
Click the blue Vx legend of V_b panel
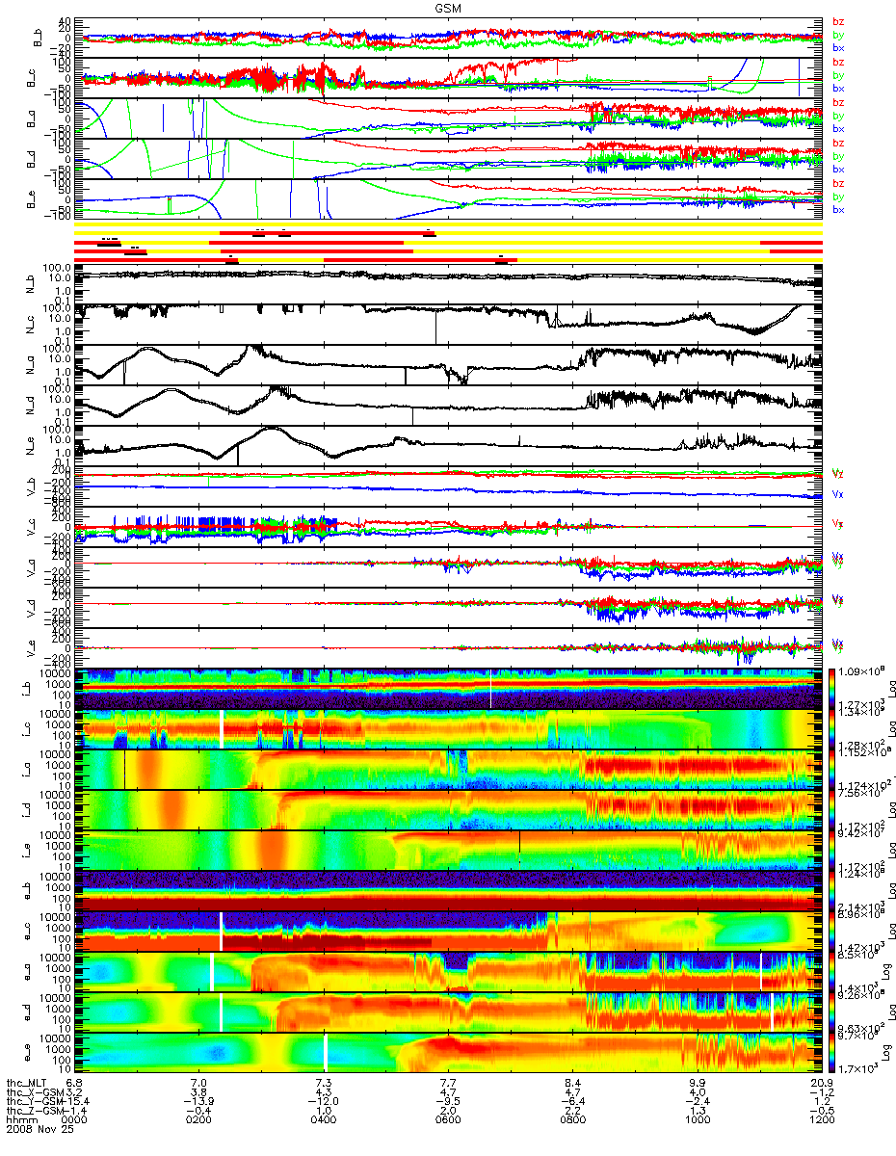pos(839,494)
